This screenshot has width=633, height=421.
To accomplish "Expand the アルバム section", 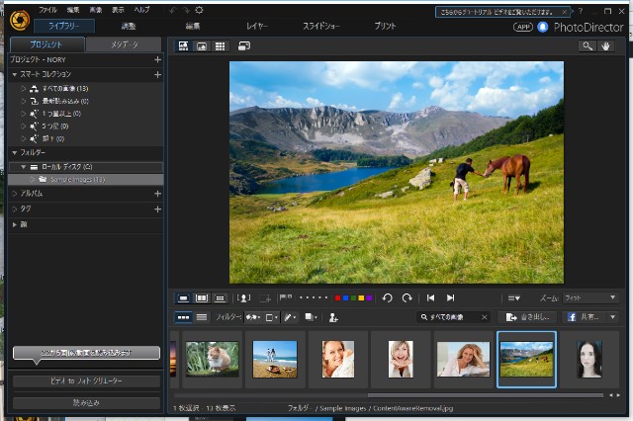I will click(15, 194).
